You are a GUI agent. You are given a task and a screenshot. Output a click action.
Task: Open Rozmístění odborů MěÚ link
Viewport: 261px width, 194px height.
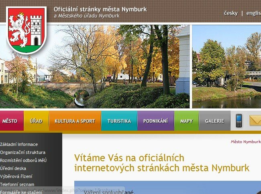pos(23,160)
